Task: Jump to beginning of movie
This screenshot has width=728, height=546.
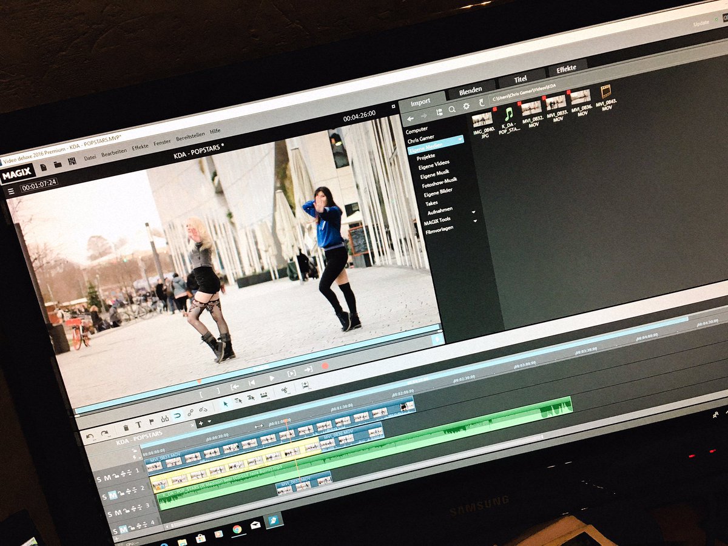Action: 252,382
